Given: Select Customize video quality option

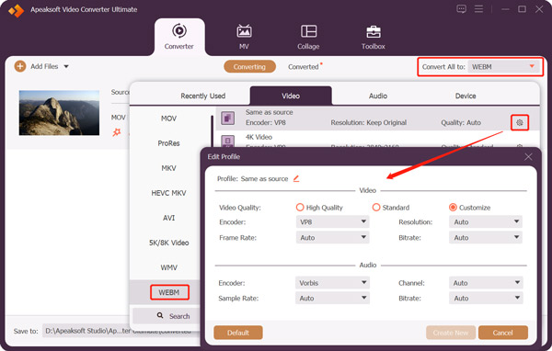Looking at the screenshot, I should (453, 208).
